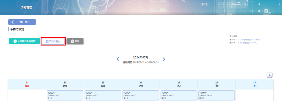
Task: Advance to next month with right chevron
Action: (x=164, y=59)
